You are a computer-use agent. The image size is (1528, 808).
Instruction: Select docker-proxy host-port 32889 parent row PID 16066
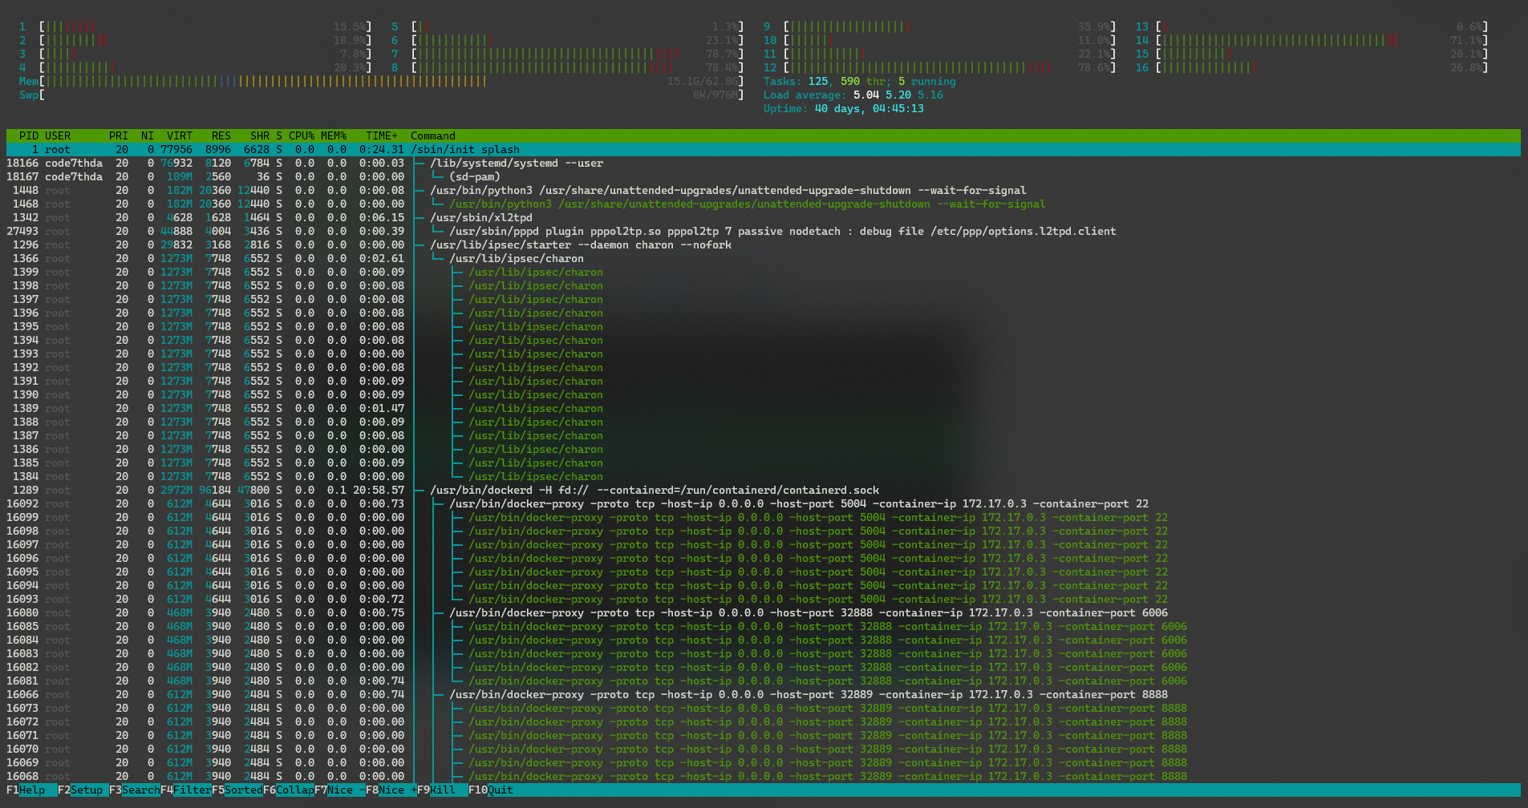coord(764,694)
